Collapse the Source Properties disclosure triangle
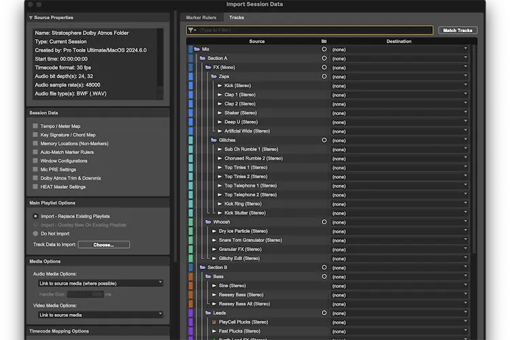Viewport: 510px width, 340px height. pos(31,18)
